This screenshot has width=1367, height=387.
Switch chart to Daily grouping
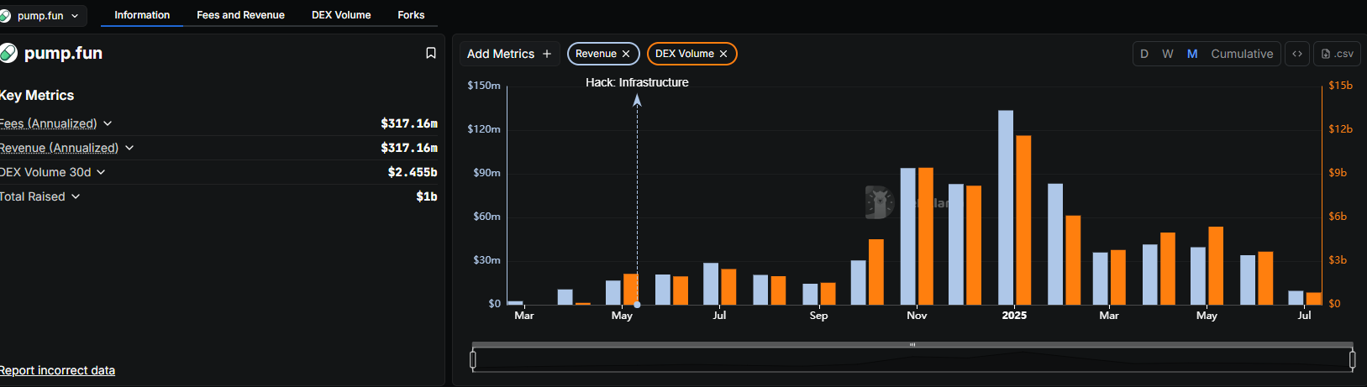(x=1144, y=54)
